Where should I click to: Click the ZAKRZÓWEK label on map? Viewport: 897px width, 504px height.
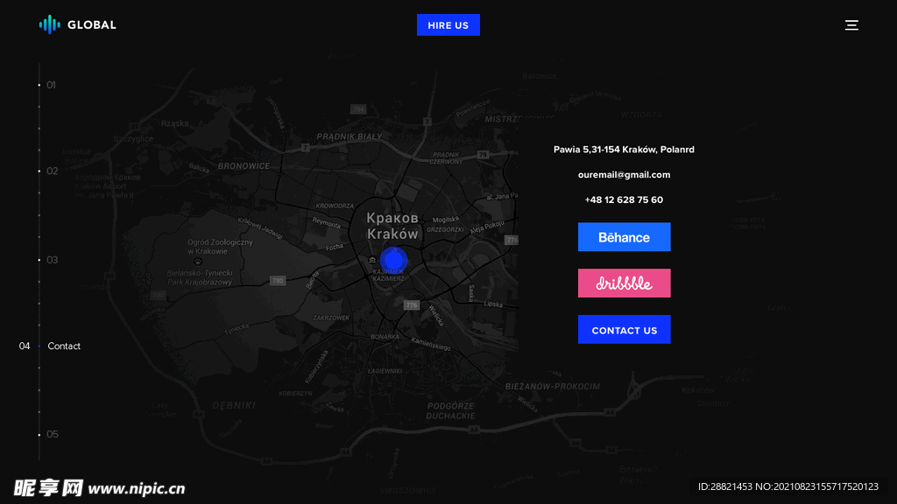[331, 318]
